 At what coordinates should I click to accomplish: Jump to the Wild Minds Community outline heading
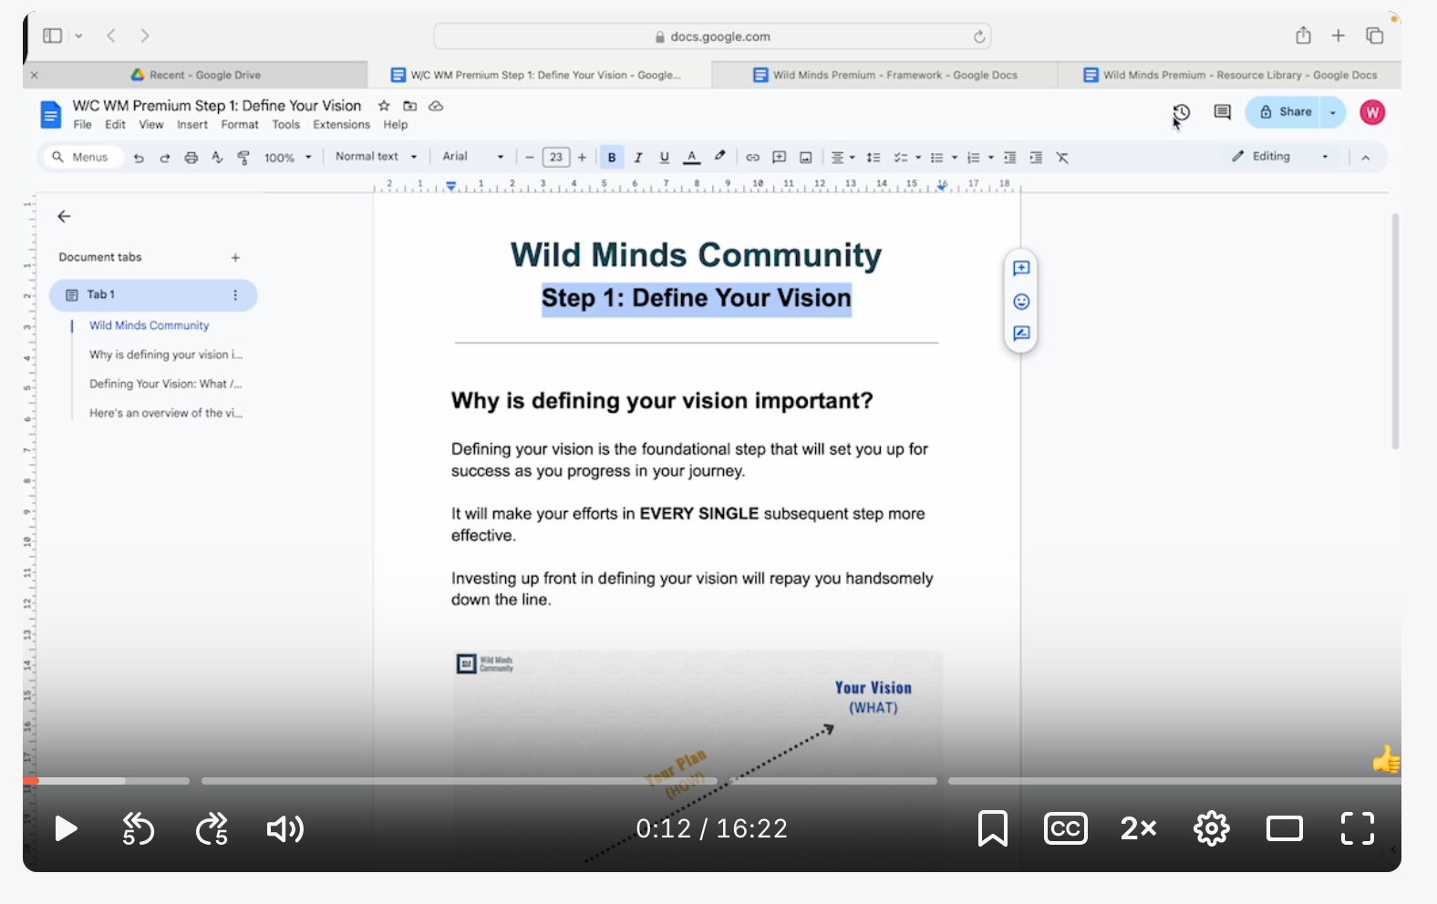pos(149,325)
